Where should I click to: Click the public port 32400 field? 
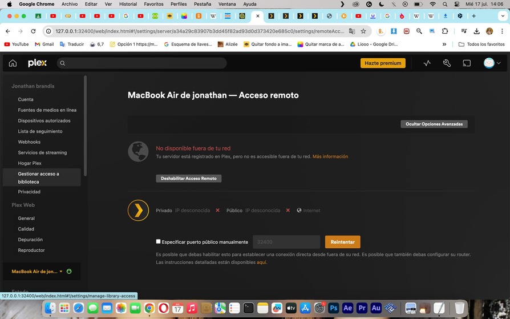pyautogui.click(x=286, y=242)
